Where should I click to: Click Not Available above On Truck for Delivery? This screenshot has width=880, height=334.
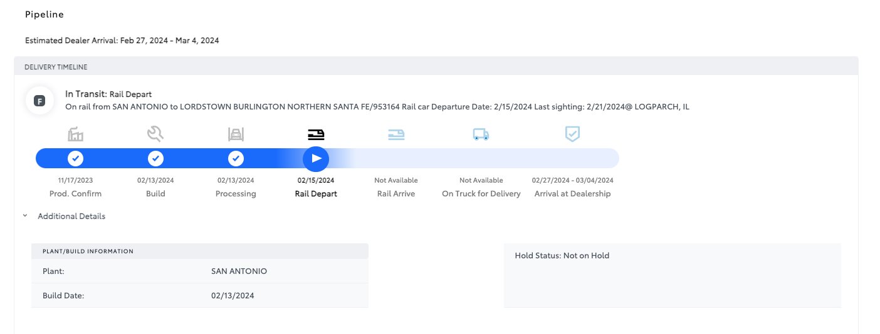point(481,180)
